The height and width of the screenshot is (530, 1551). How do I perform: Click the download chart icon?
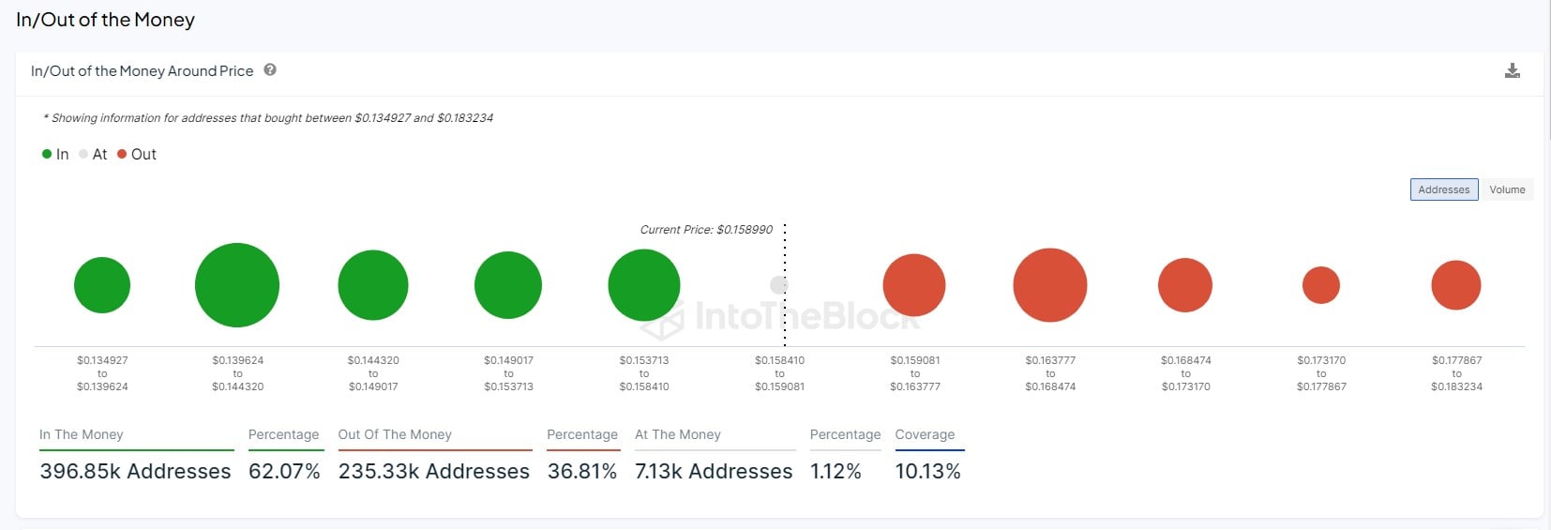click(x=1512, y=71)
